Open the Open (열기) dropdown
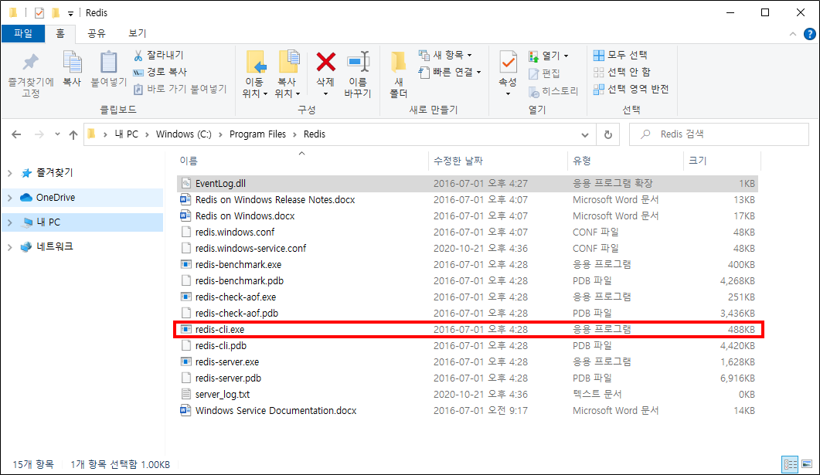 tap(549, 56)
